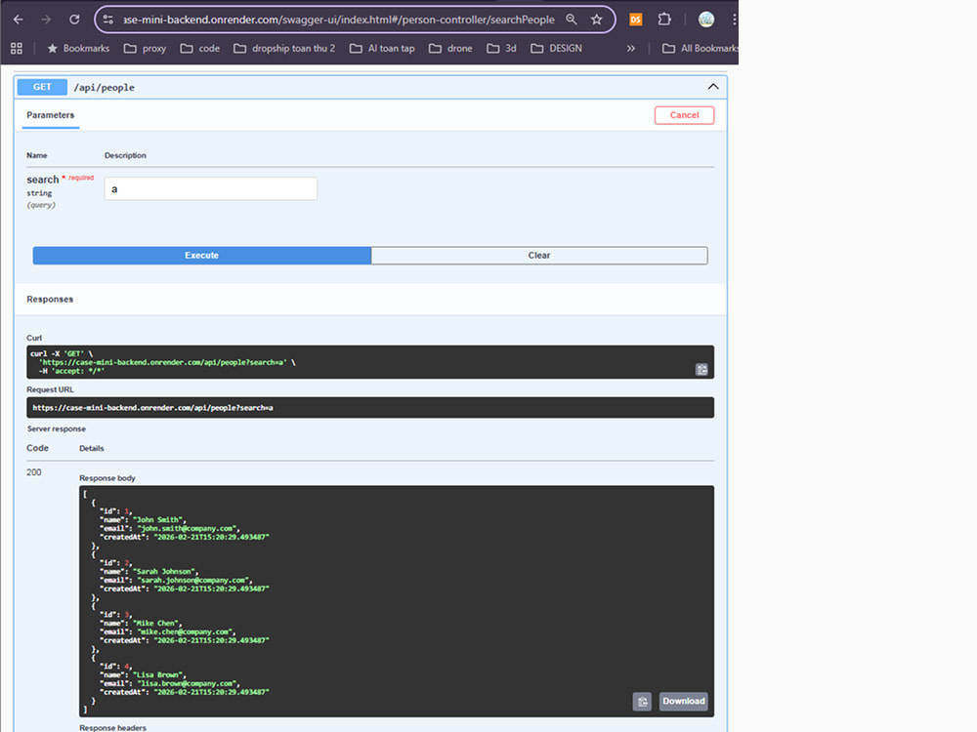Screen dimensions: 977x732
Task: Click the zoom magnifier icon in address bar
Action: (x=571, y=20)
